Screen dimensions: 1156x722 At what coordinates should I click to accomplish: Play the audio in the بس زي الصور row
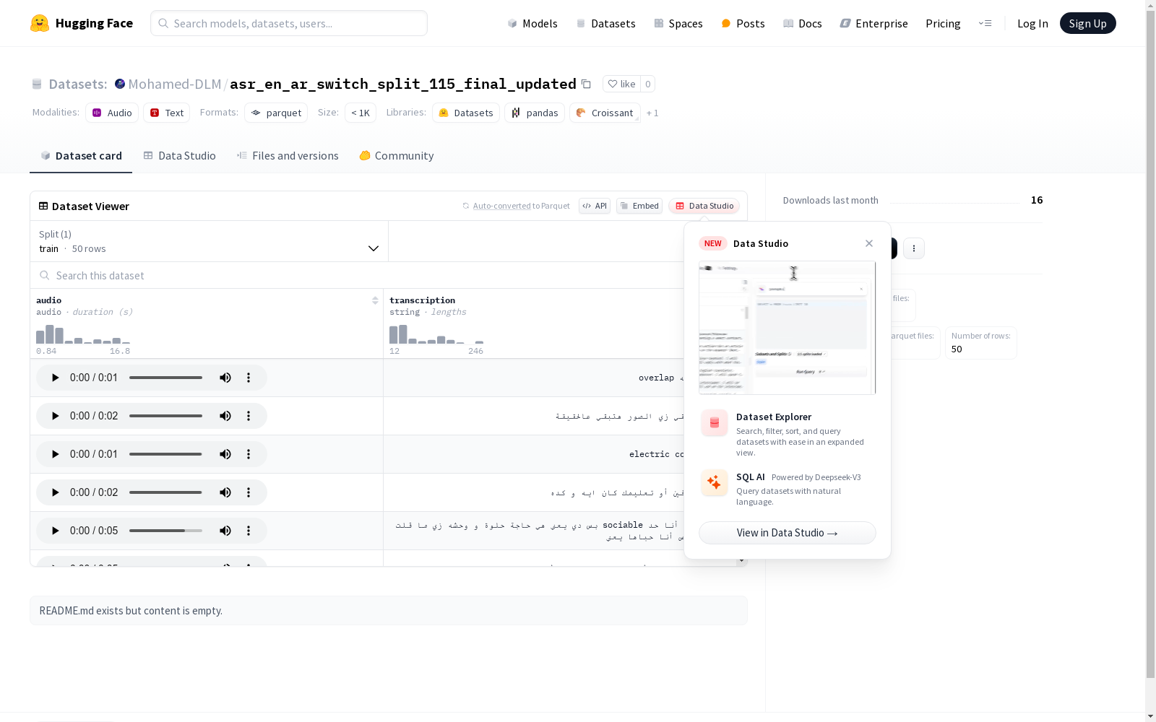(55, 416)
